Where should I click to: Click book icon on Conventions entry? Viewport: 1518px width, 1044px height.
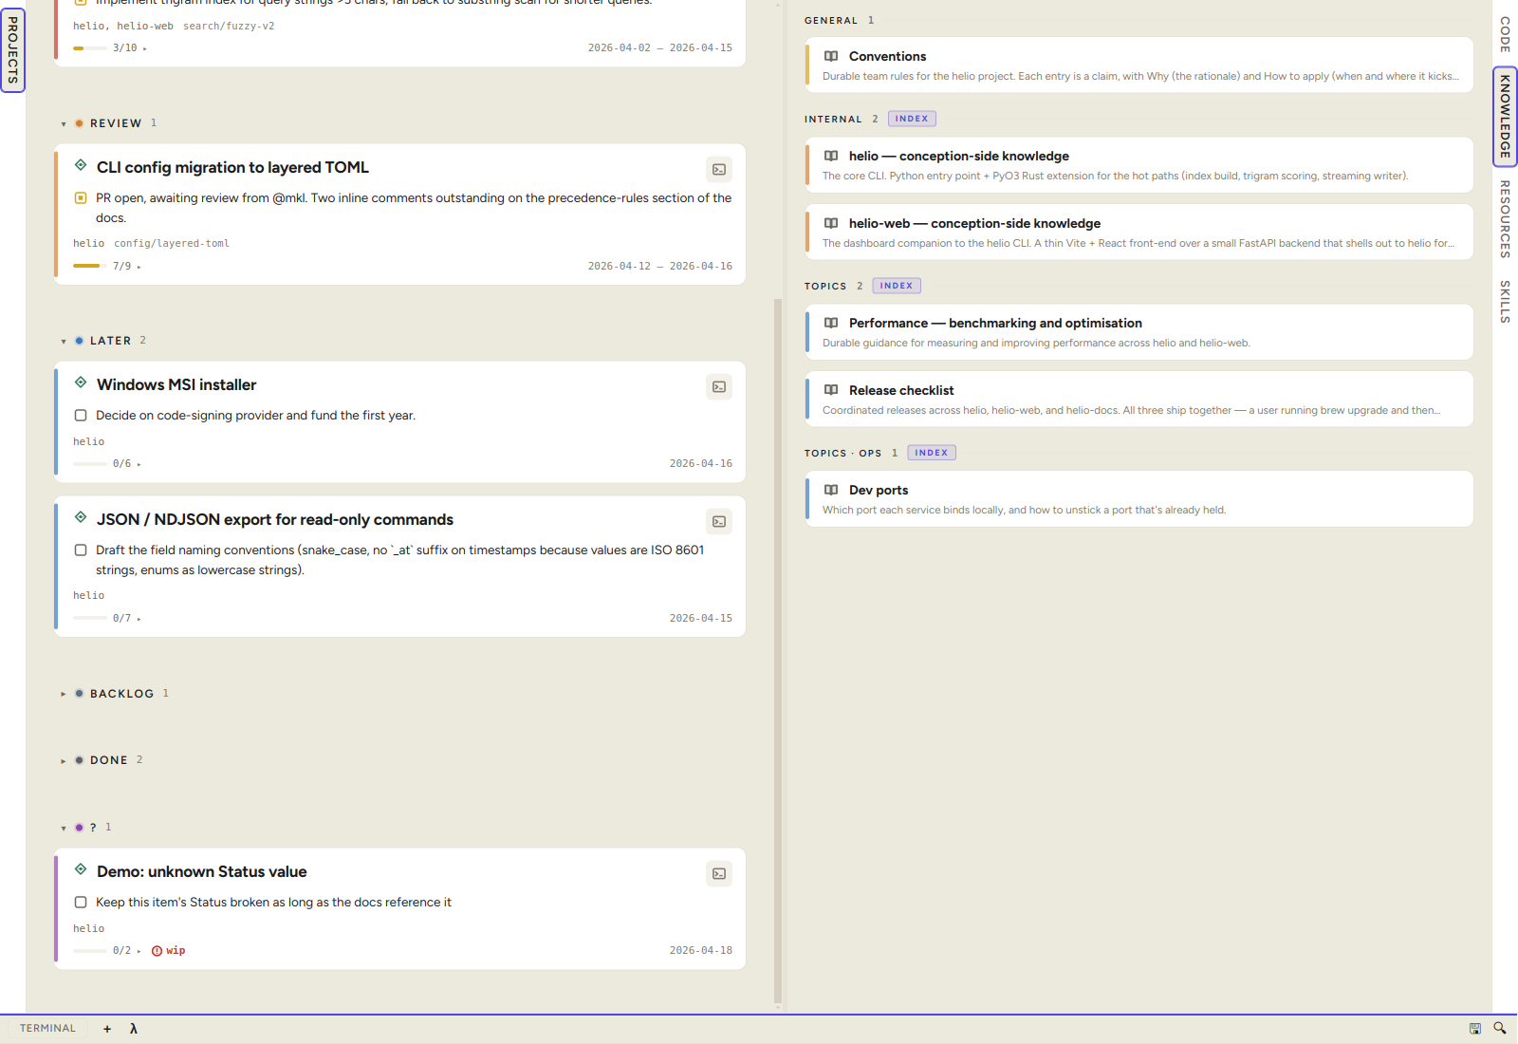coord(831,56)
